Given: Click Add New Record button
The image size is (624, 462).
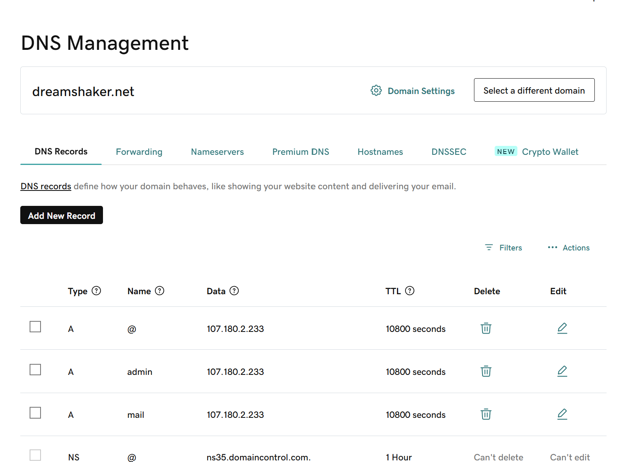Looking at the screenshot, I should click(x=62, y=215).
